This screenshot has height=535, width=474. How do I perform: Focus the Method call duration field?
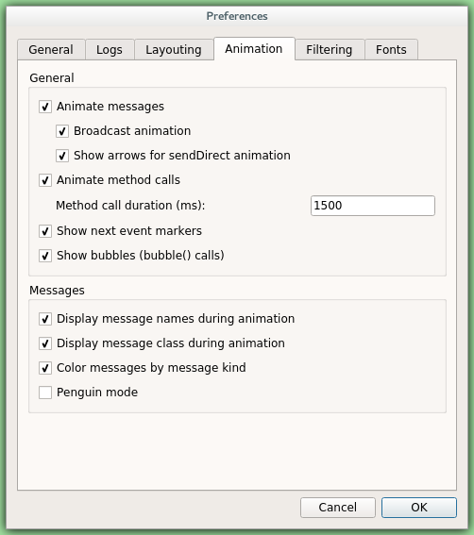pos(373,206)
